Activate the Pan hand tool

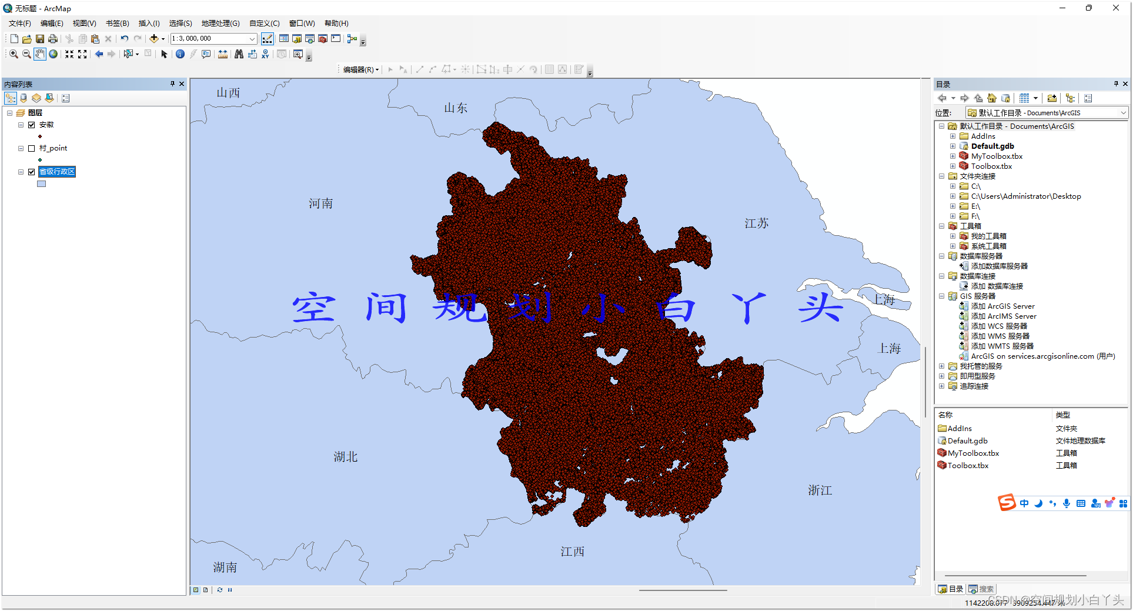[39, 54]
